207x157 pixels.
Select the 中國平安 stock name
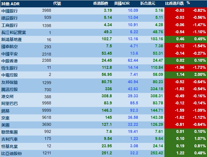point(9,54)
